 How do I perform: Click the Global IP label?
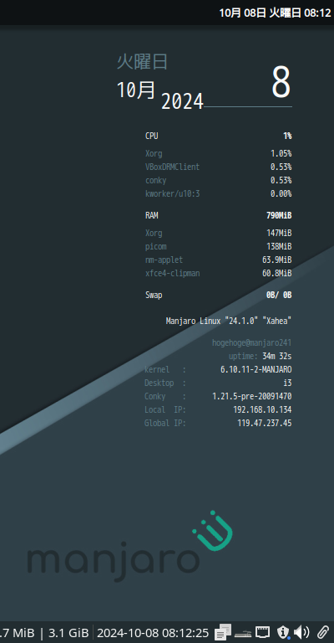click(165, 423)
